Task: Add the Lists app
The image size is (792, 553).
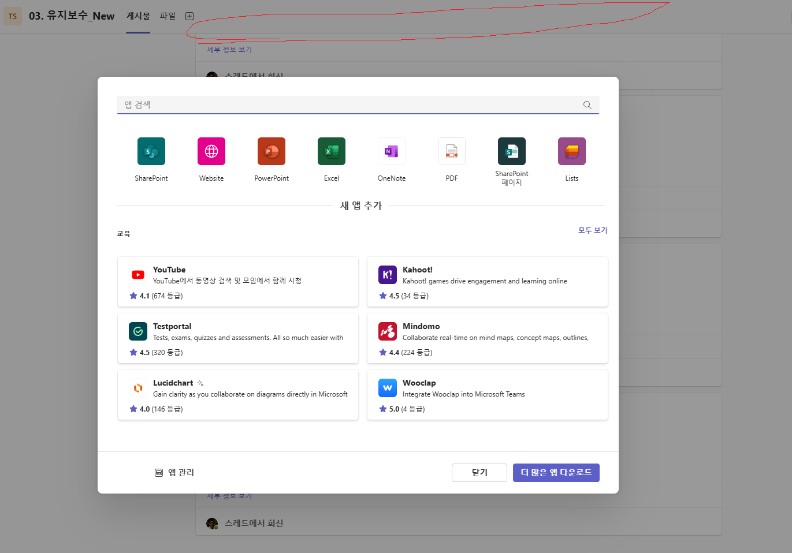Action: [572, 151]
